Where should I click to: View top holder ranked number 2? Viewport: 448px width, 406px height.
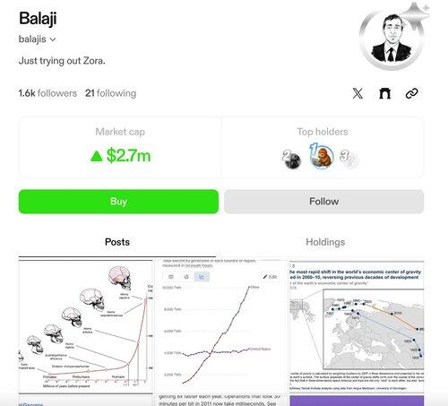pos(291,159)
